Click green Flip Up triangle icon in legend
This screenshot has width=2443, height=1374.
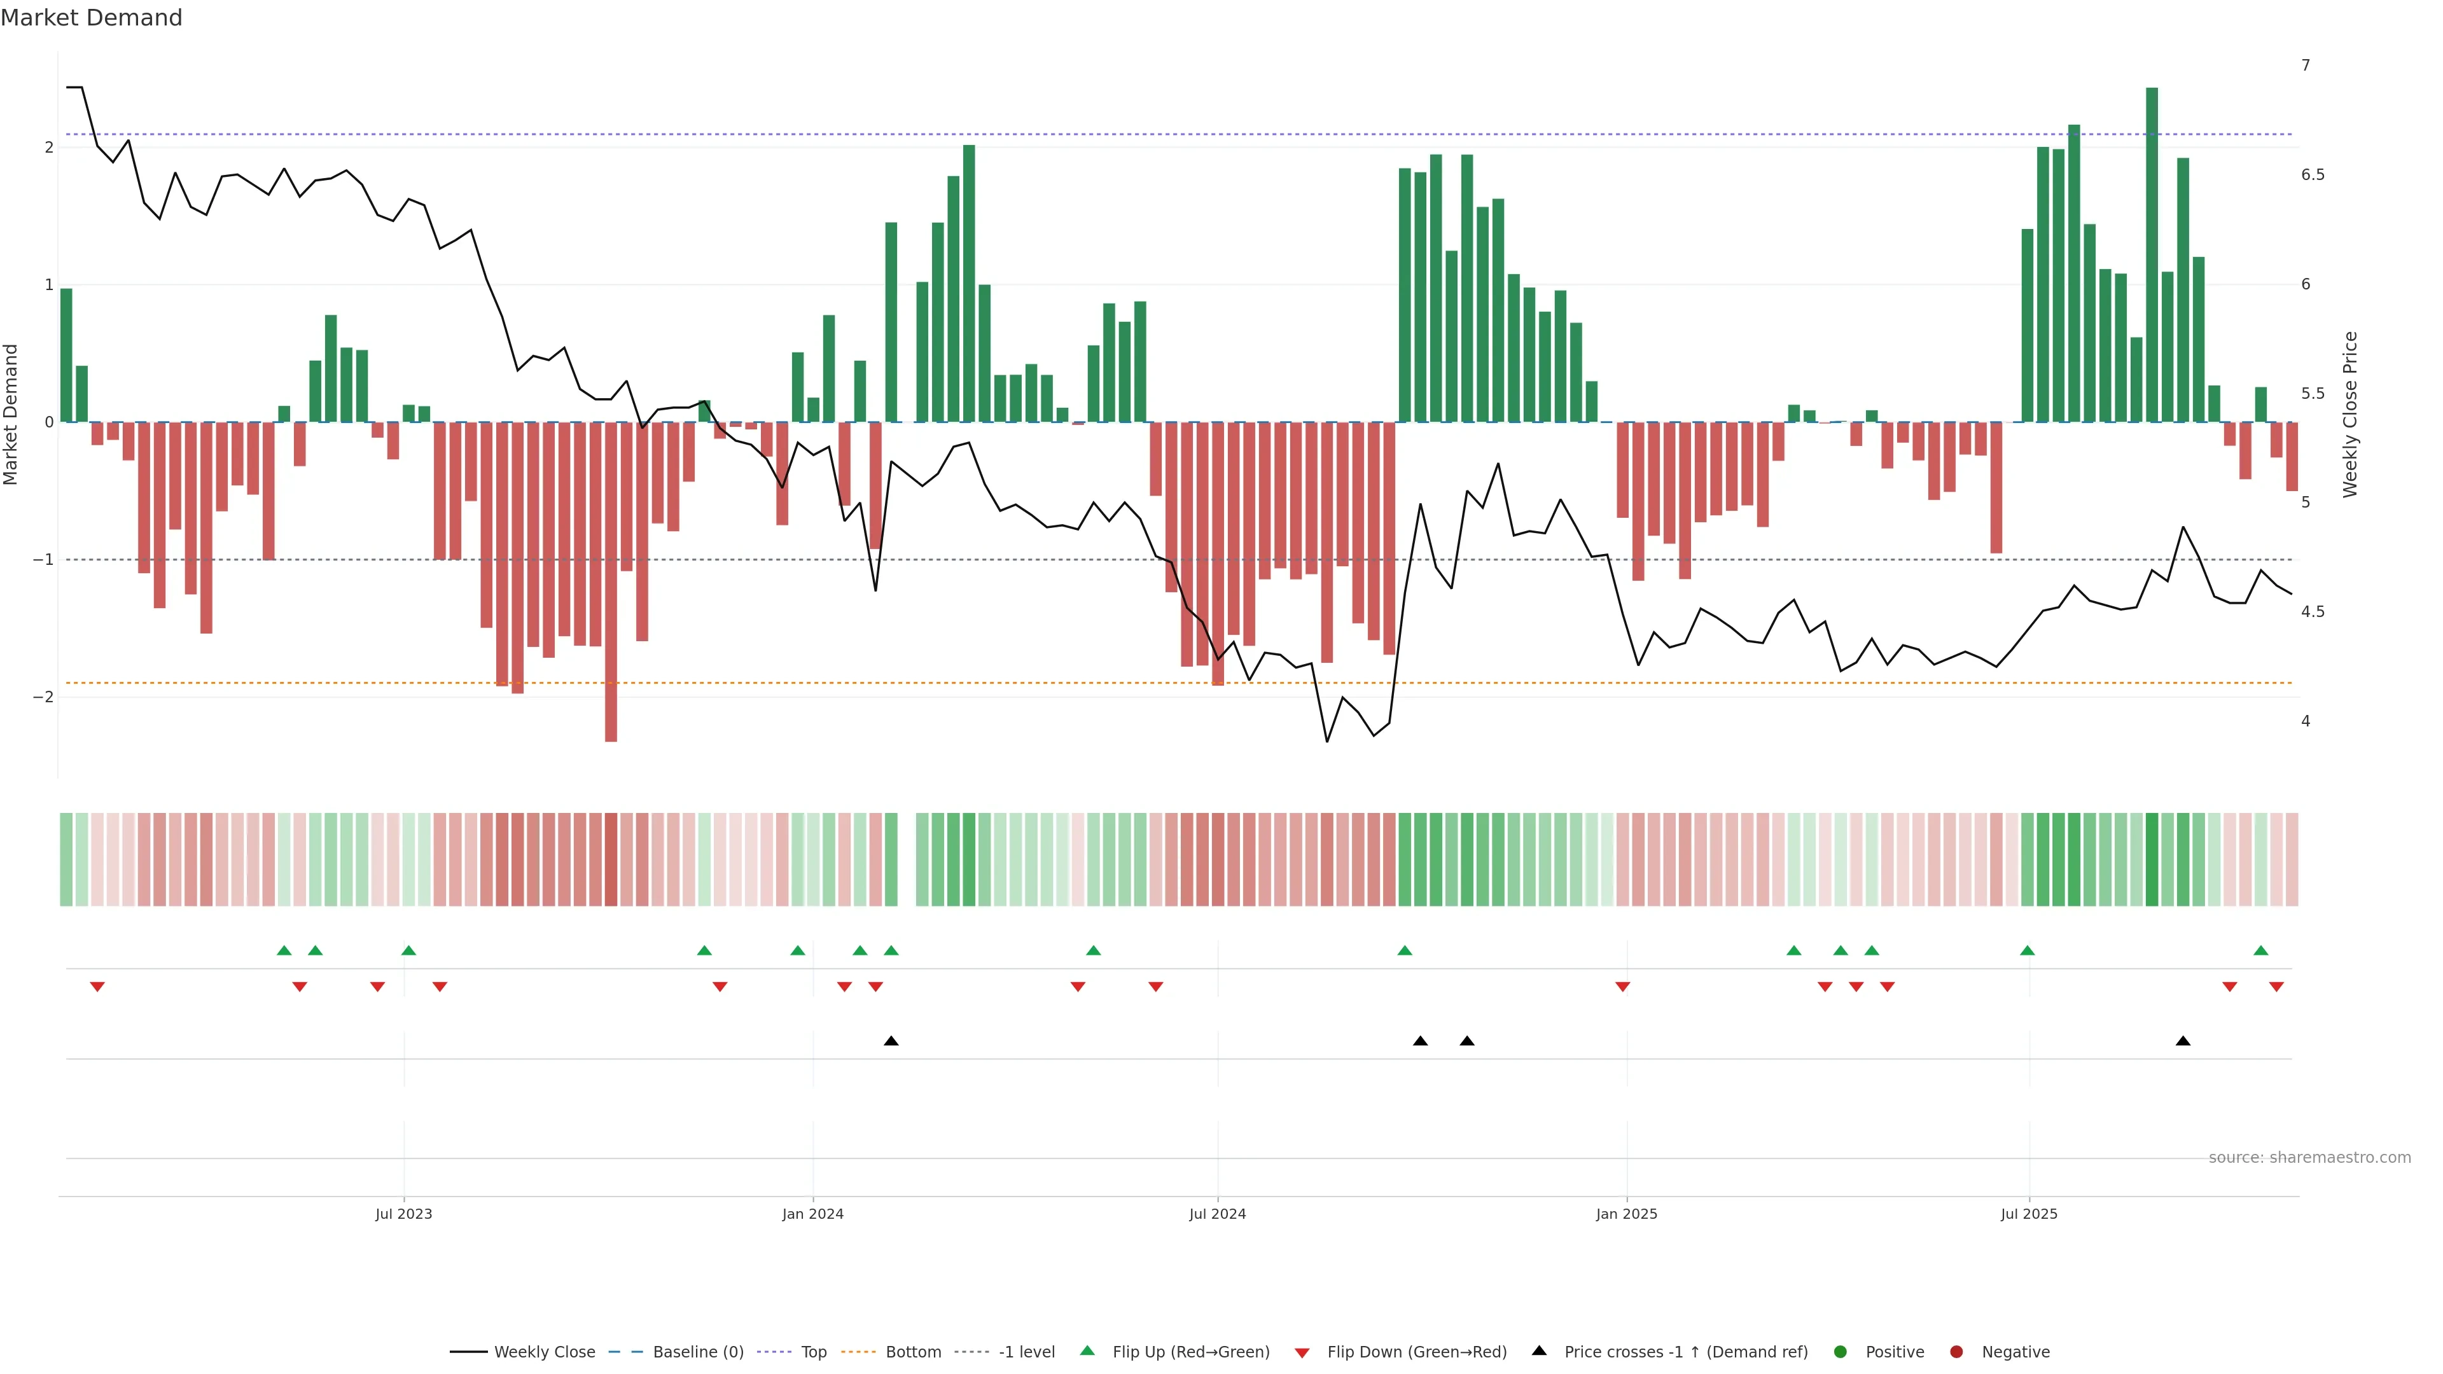(1088, 1351)
